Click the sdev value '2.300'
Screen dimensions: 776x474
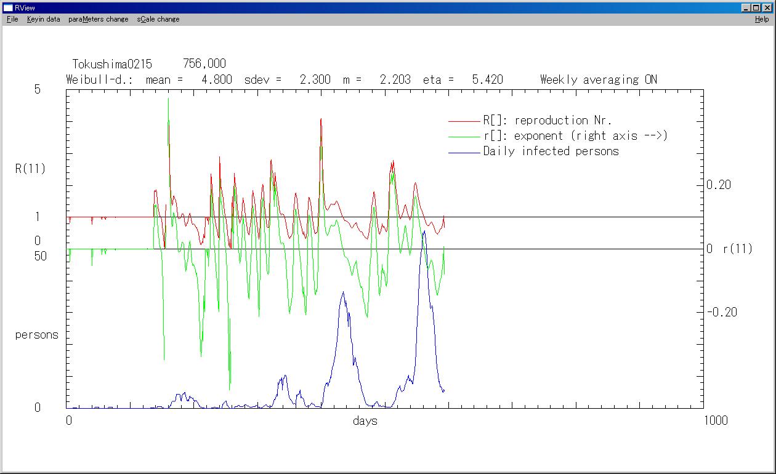pos(315,79)
